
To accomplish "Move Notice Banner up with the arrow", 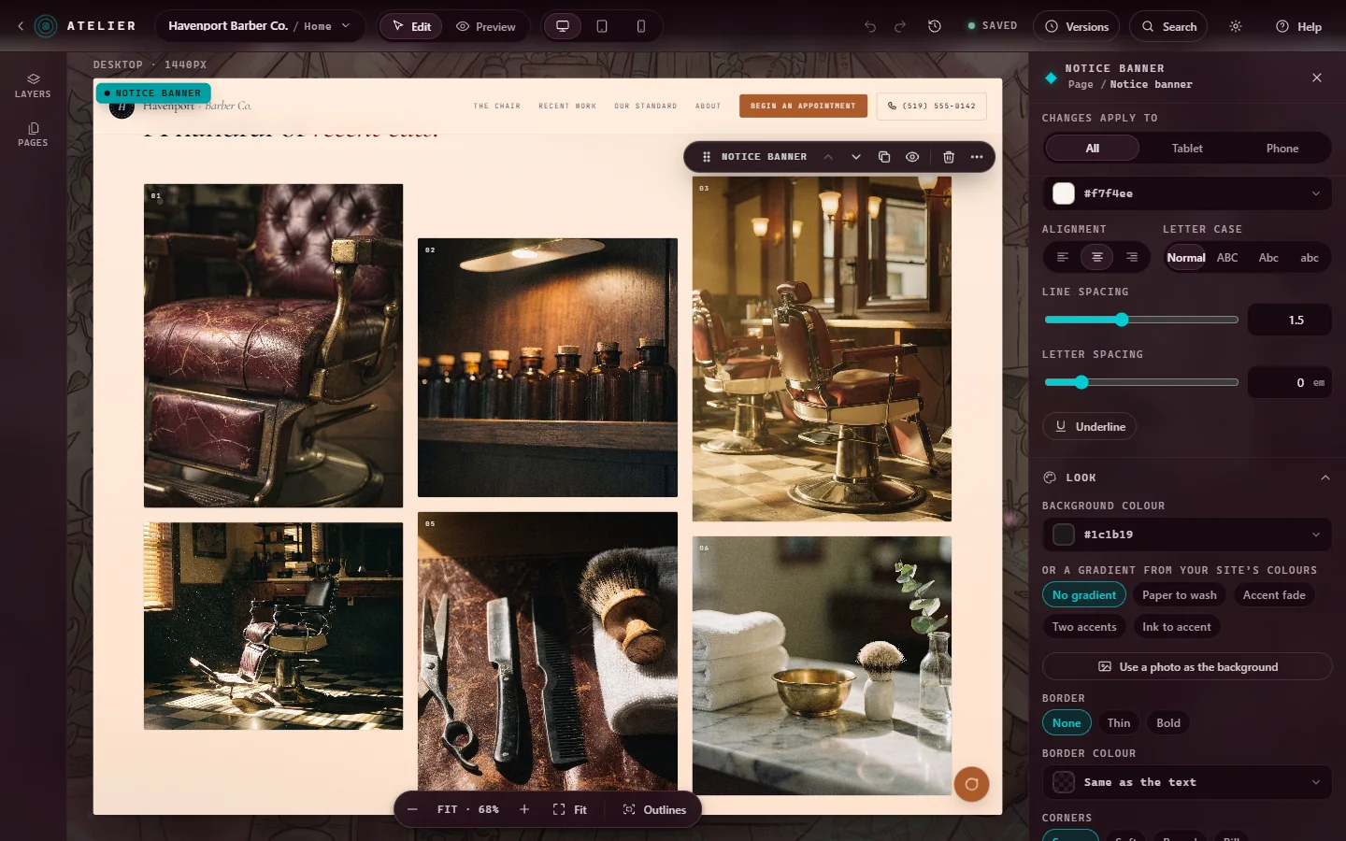I will [828, 157].
